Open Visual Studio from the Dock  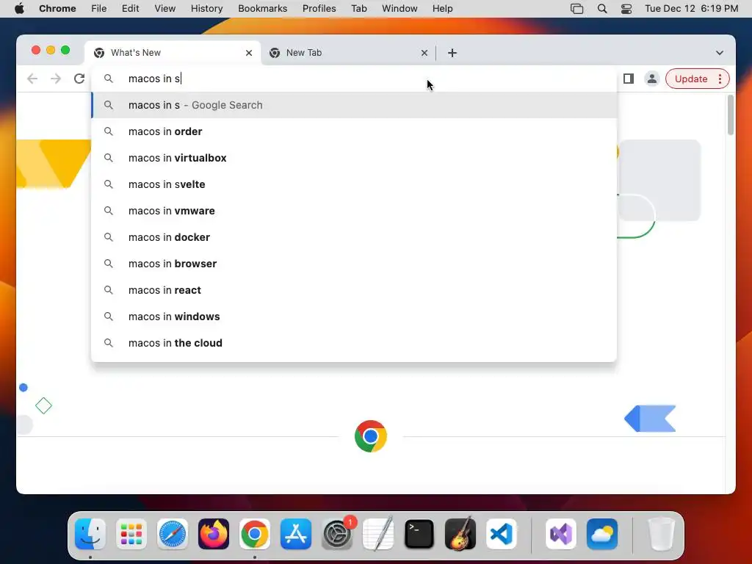point(560,534)
